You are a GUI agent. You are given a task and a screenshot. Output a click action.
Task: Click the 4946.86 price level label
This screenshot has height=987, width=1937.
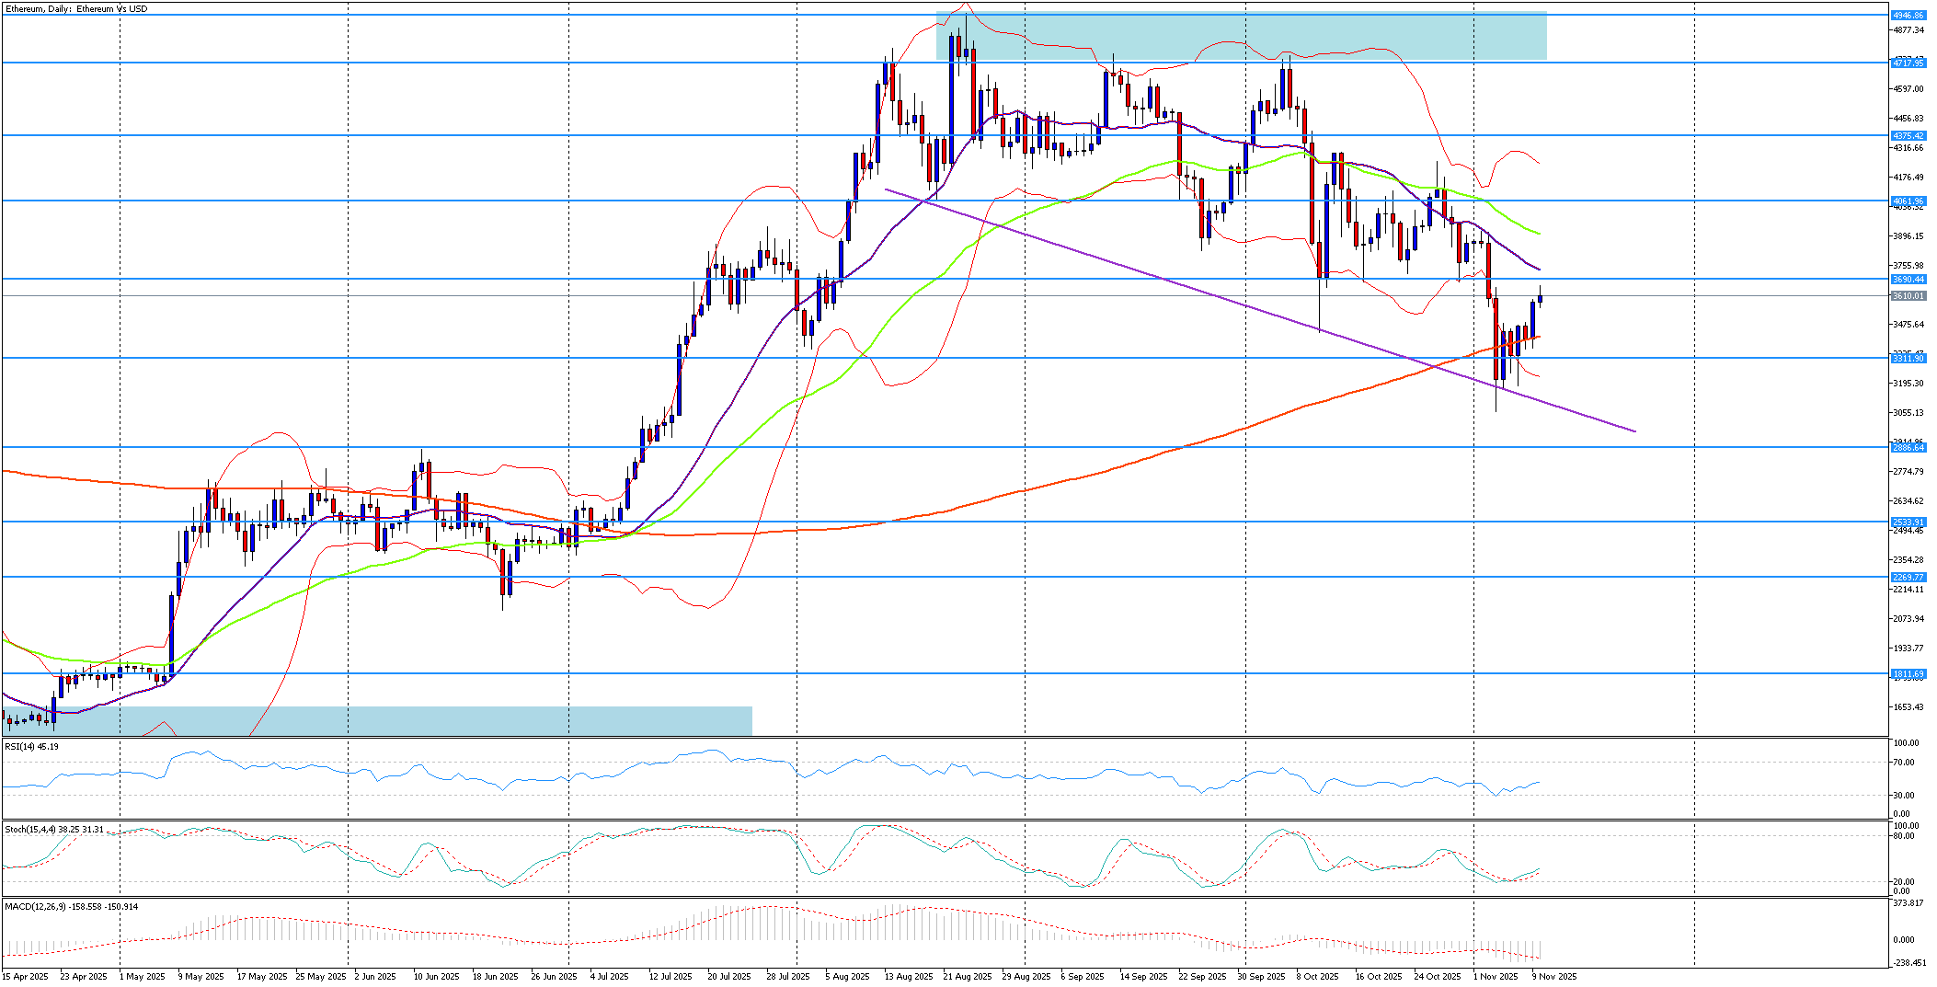pyautogui.click(x=1908, y=16)
